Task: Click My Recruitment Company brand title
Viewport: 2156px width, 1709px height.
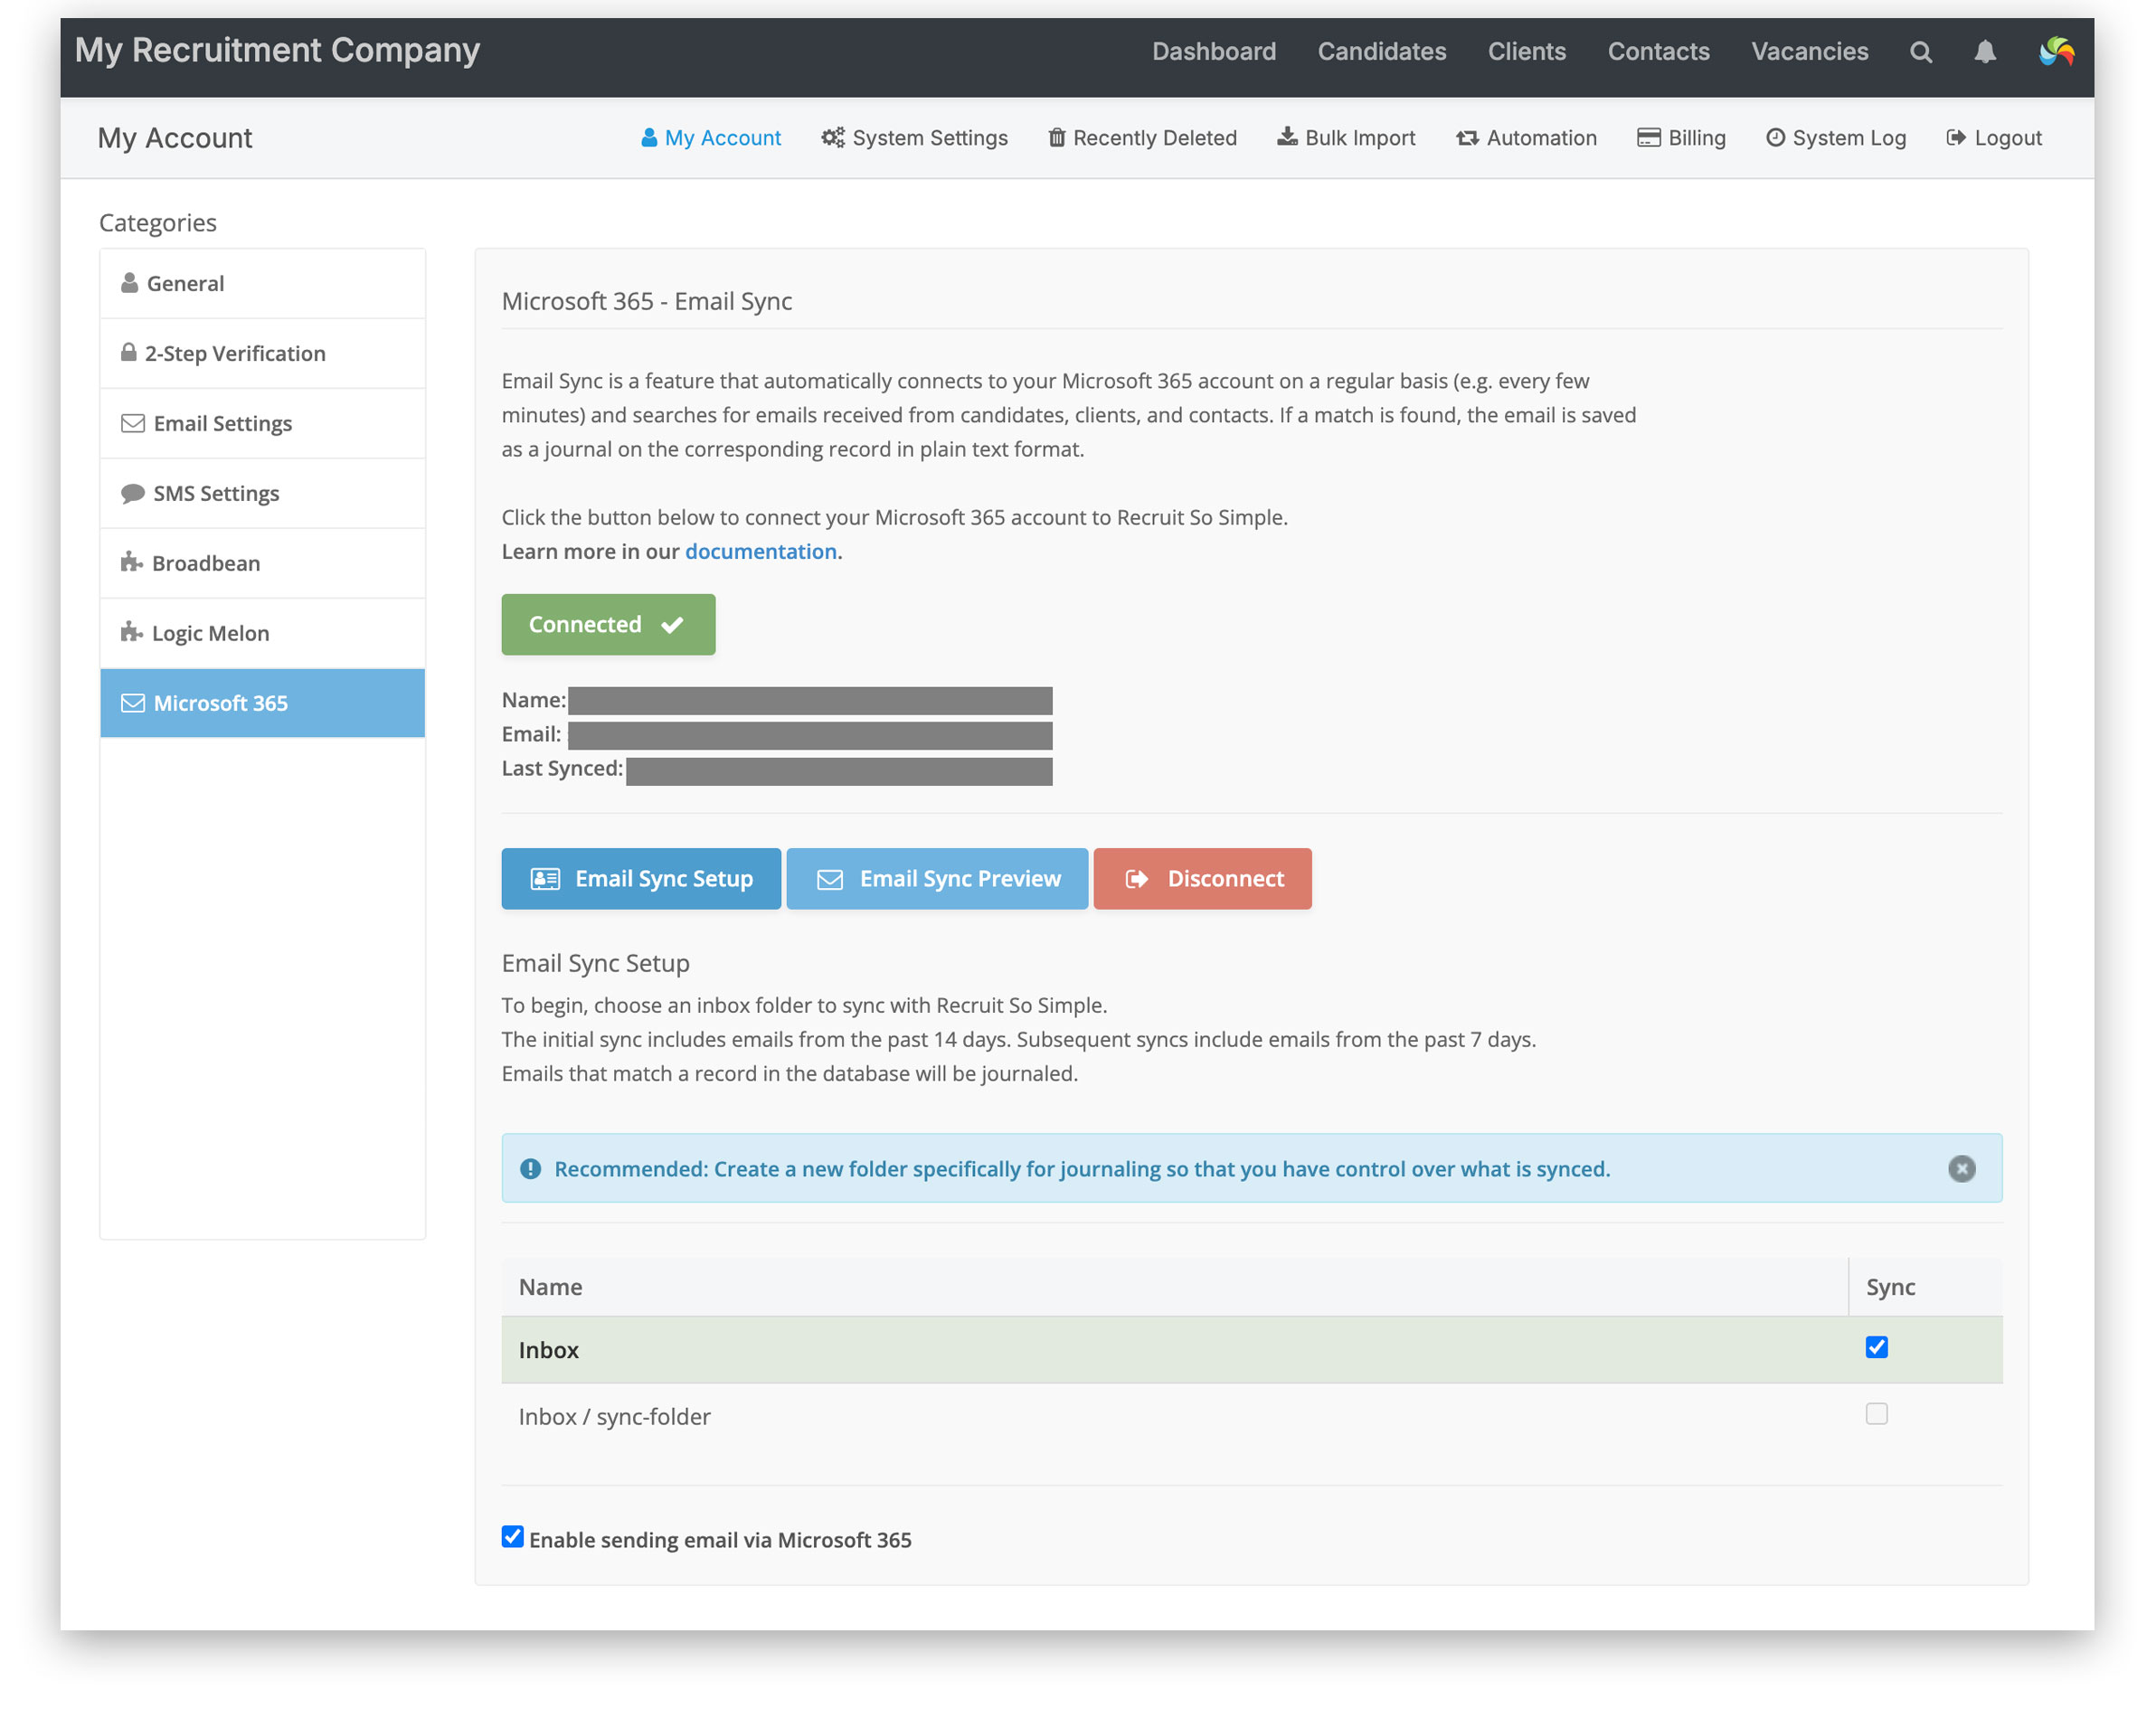Action: point(277,50)
